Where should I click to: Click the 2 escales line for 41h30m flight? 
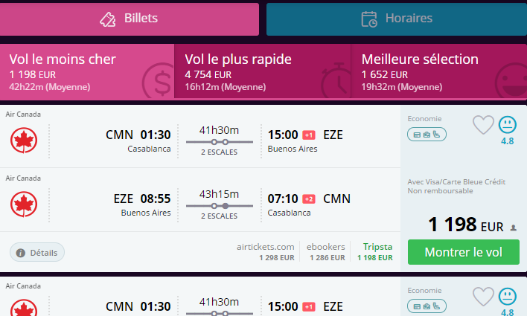(x=219, y=142)
